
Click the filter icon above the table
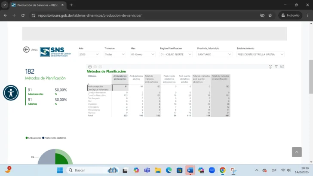point(276,67)
